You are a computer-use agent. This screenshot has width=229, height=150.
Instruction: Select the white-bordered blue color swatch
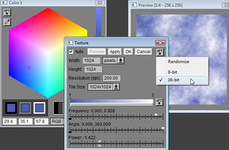pos(39,108)
